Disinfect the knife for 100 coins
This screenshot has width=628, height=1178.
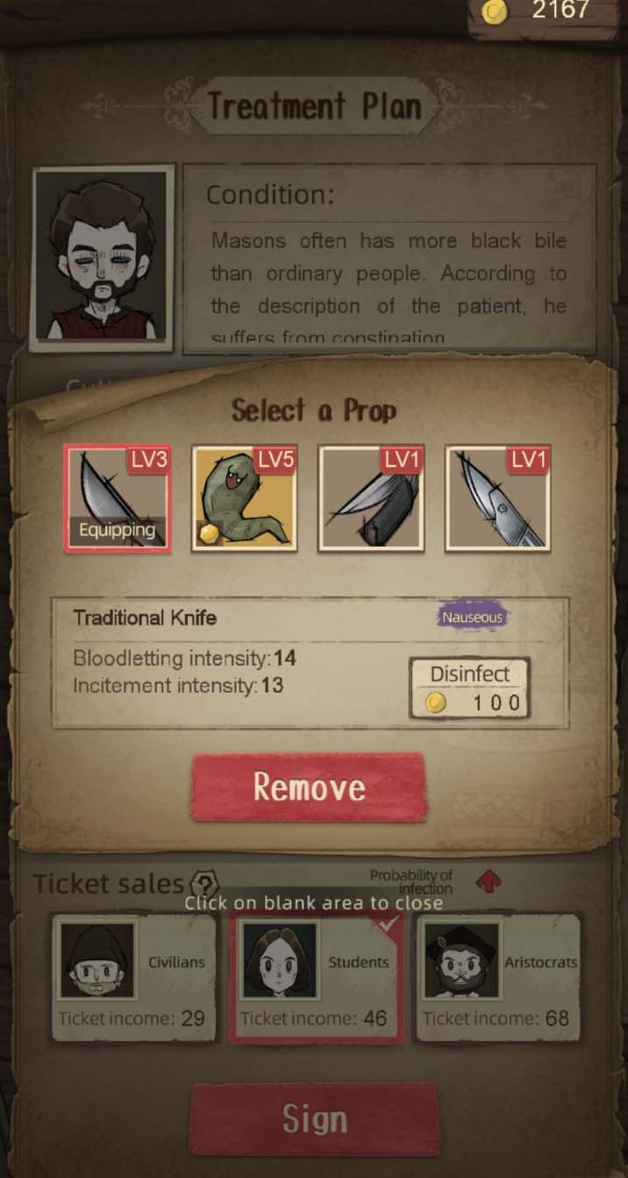click(x=469, y=688)
